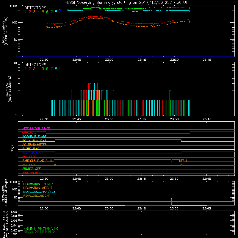The height and width of the screenshot is (238, 238).
Task: Pick detector 8 in rear segments legend
Action: pyautogui.click(x=56, y=69)
